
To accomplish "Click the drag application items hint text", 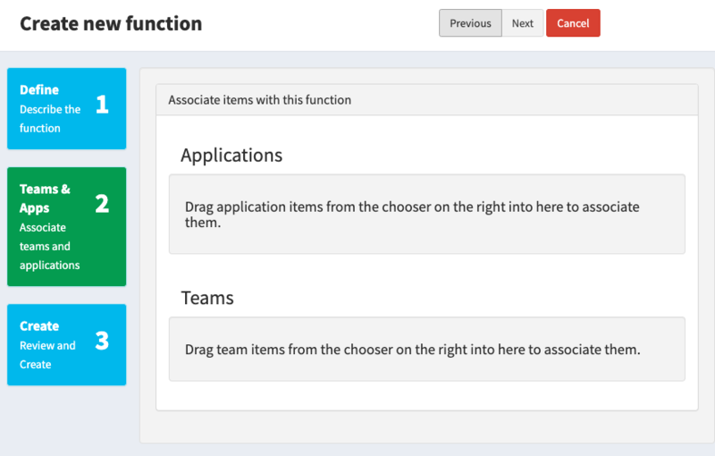I will pyautogui.click(x=412, y=215).
